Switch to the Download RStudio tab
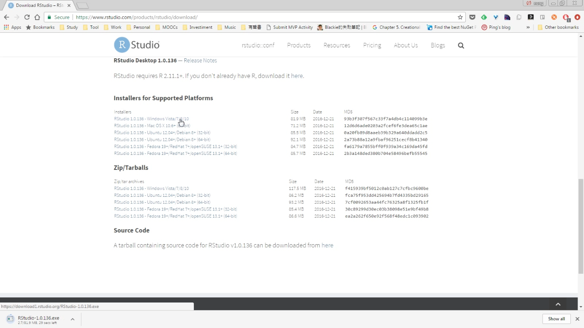Viewport: 584px width, 328px height. (x=39, y=5)
